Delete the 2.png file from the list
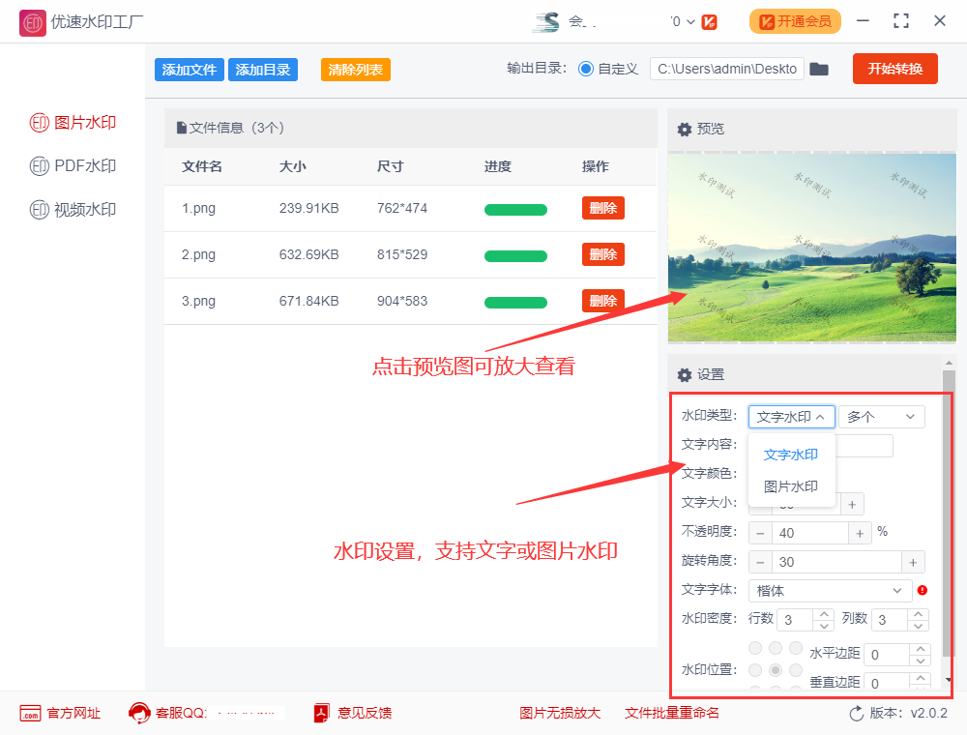This screenshot has height=735, width=967. pyautogui.click(x=602, y=254)
